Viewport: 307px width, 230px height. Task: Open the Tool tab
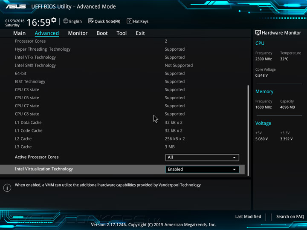pyautogui.click(x=122, y=33)
